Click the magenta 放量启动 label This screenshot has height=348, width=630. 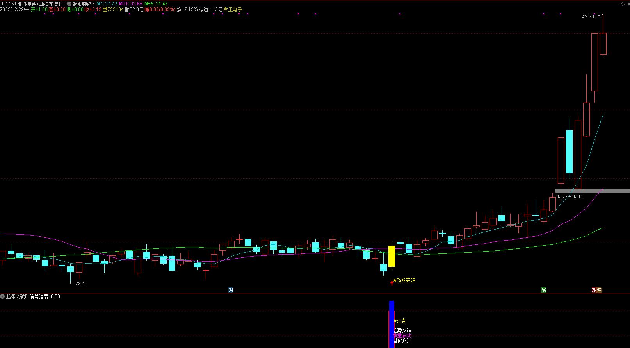pos(402,336)
